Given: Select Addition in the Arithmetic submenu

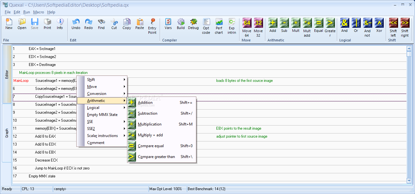Looking at the screenshot, I should [162, 103].
